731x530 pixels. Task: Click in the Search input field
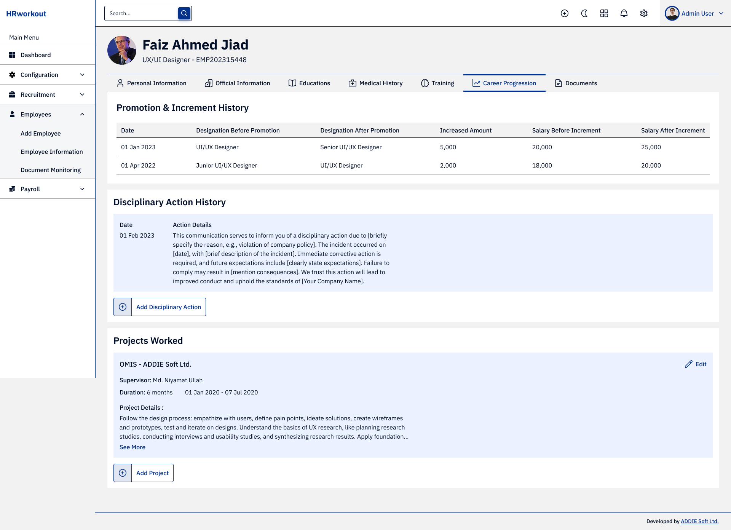pos(141,13)
